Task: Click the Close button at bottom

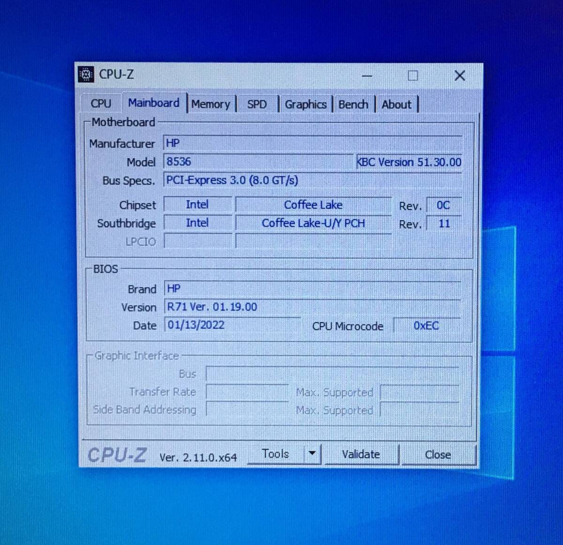Action: (x=438, y=454)
